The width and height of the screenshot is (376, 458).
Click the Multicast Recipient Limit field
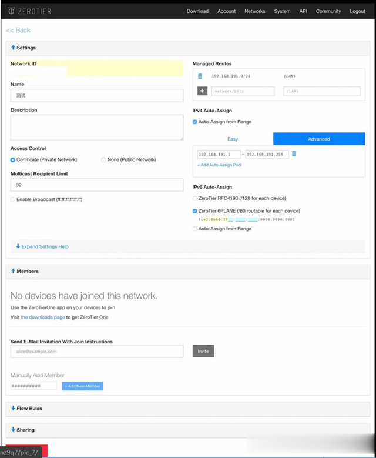pyautogui.click(x=97, y=185)
